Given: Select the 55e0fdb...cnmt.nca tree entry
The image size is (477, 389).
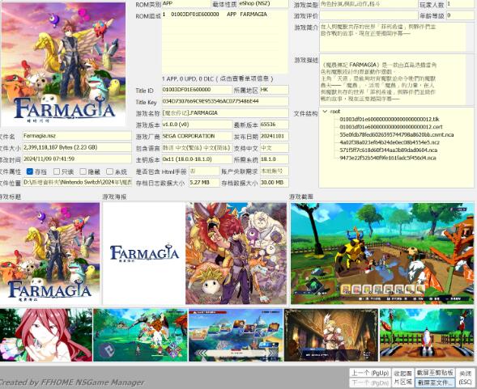Looking at the screenshot, I should [396, 134].
